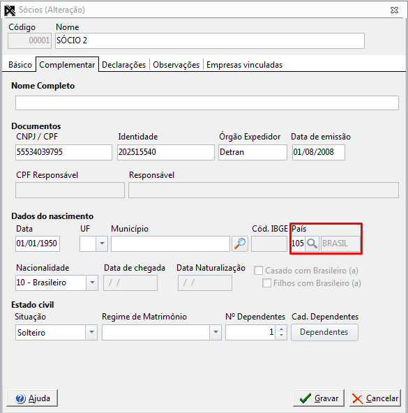Image resolution: width=408 pixels, height=413 pixels.
Task: Click the application logo in title bar
Action: pos(10,10)
